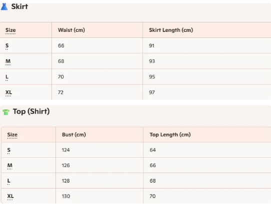Viewport: 271px width, 204px height.
Task: Click size M in the Skirt table
Action: coord(8,61)
